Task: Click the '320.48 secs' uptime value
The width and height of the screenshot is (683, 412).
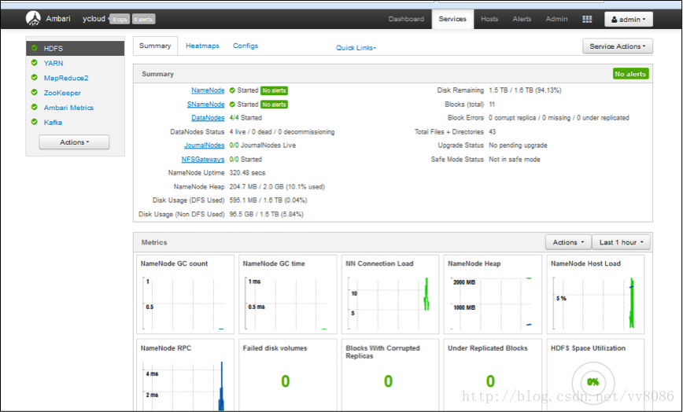Action: 247,173
